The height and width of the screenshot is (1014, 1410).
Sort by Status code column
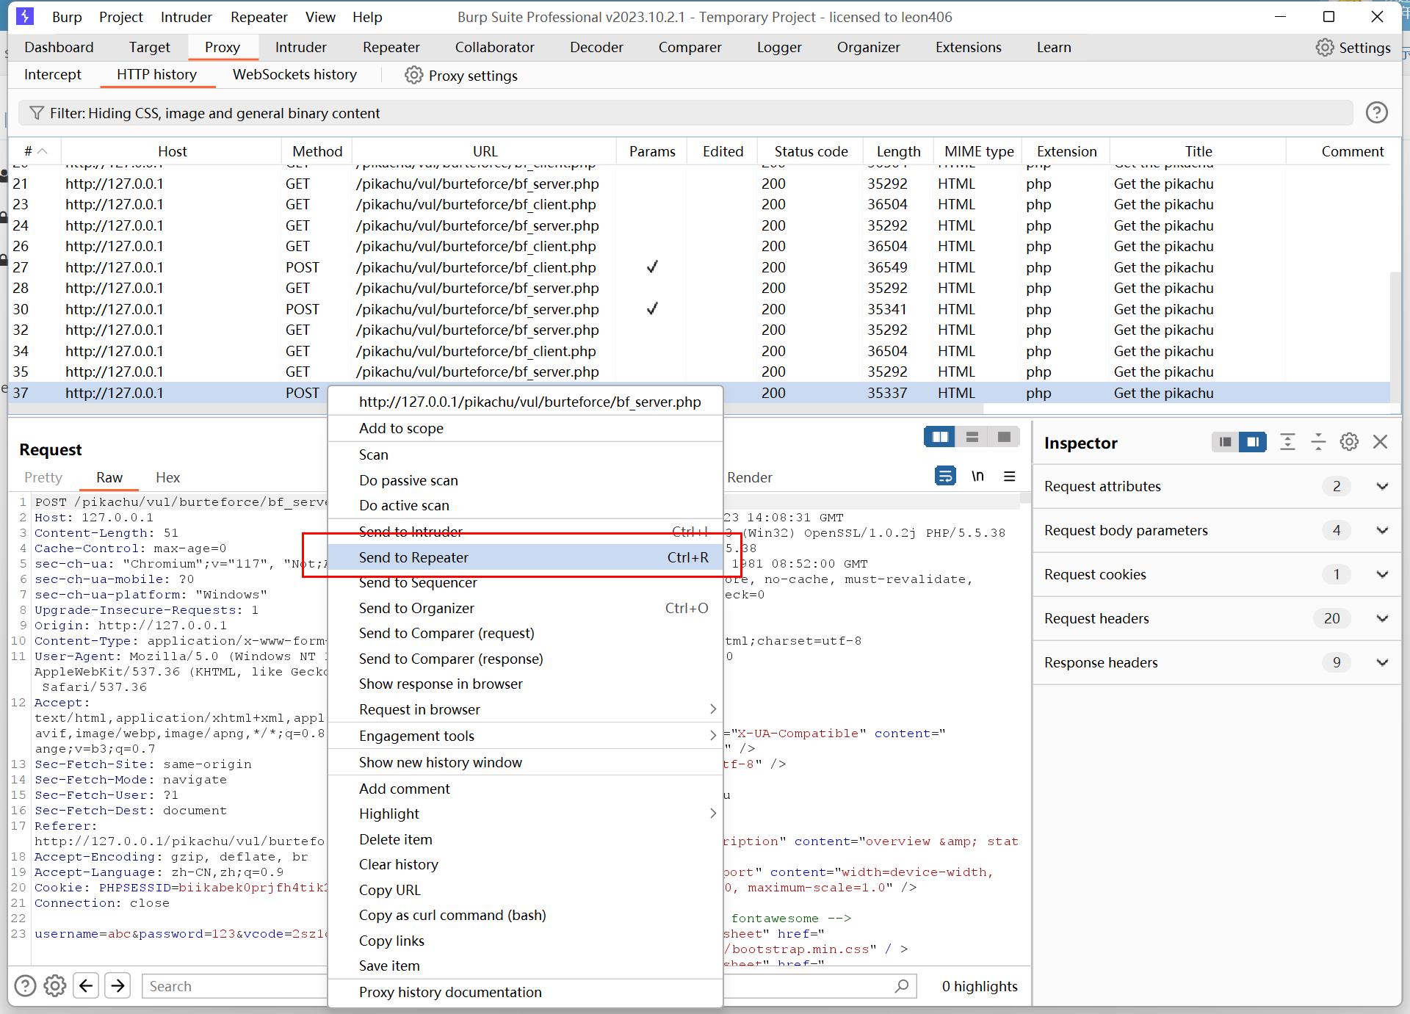pyautogui.click(x=811, y=151)
